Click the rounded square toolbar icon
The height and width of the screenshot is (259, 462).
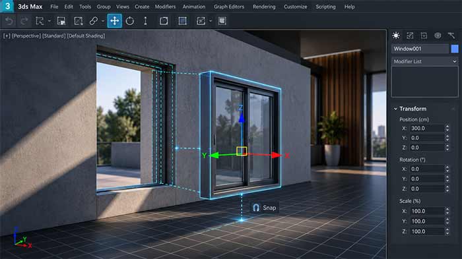tap(164, 21)
